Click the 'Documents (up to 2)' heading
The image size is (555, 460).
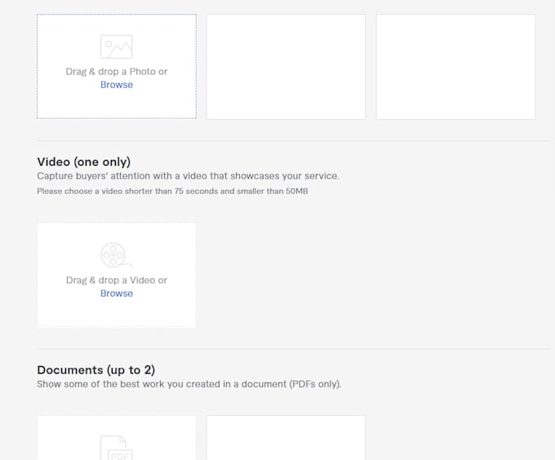(96, 370)
